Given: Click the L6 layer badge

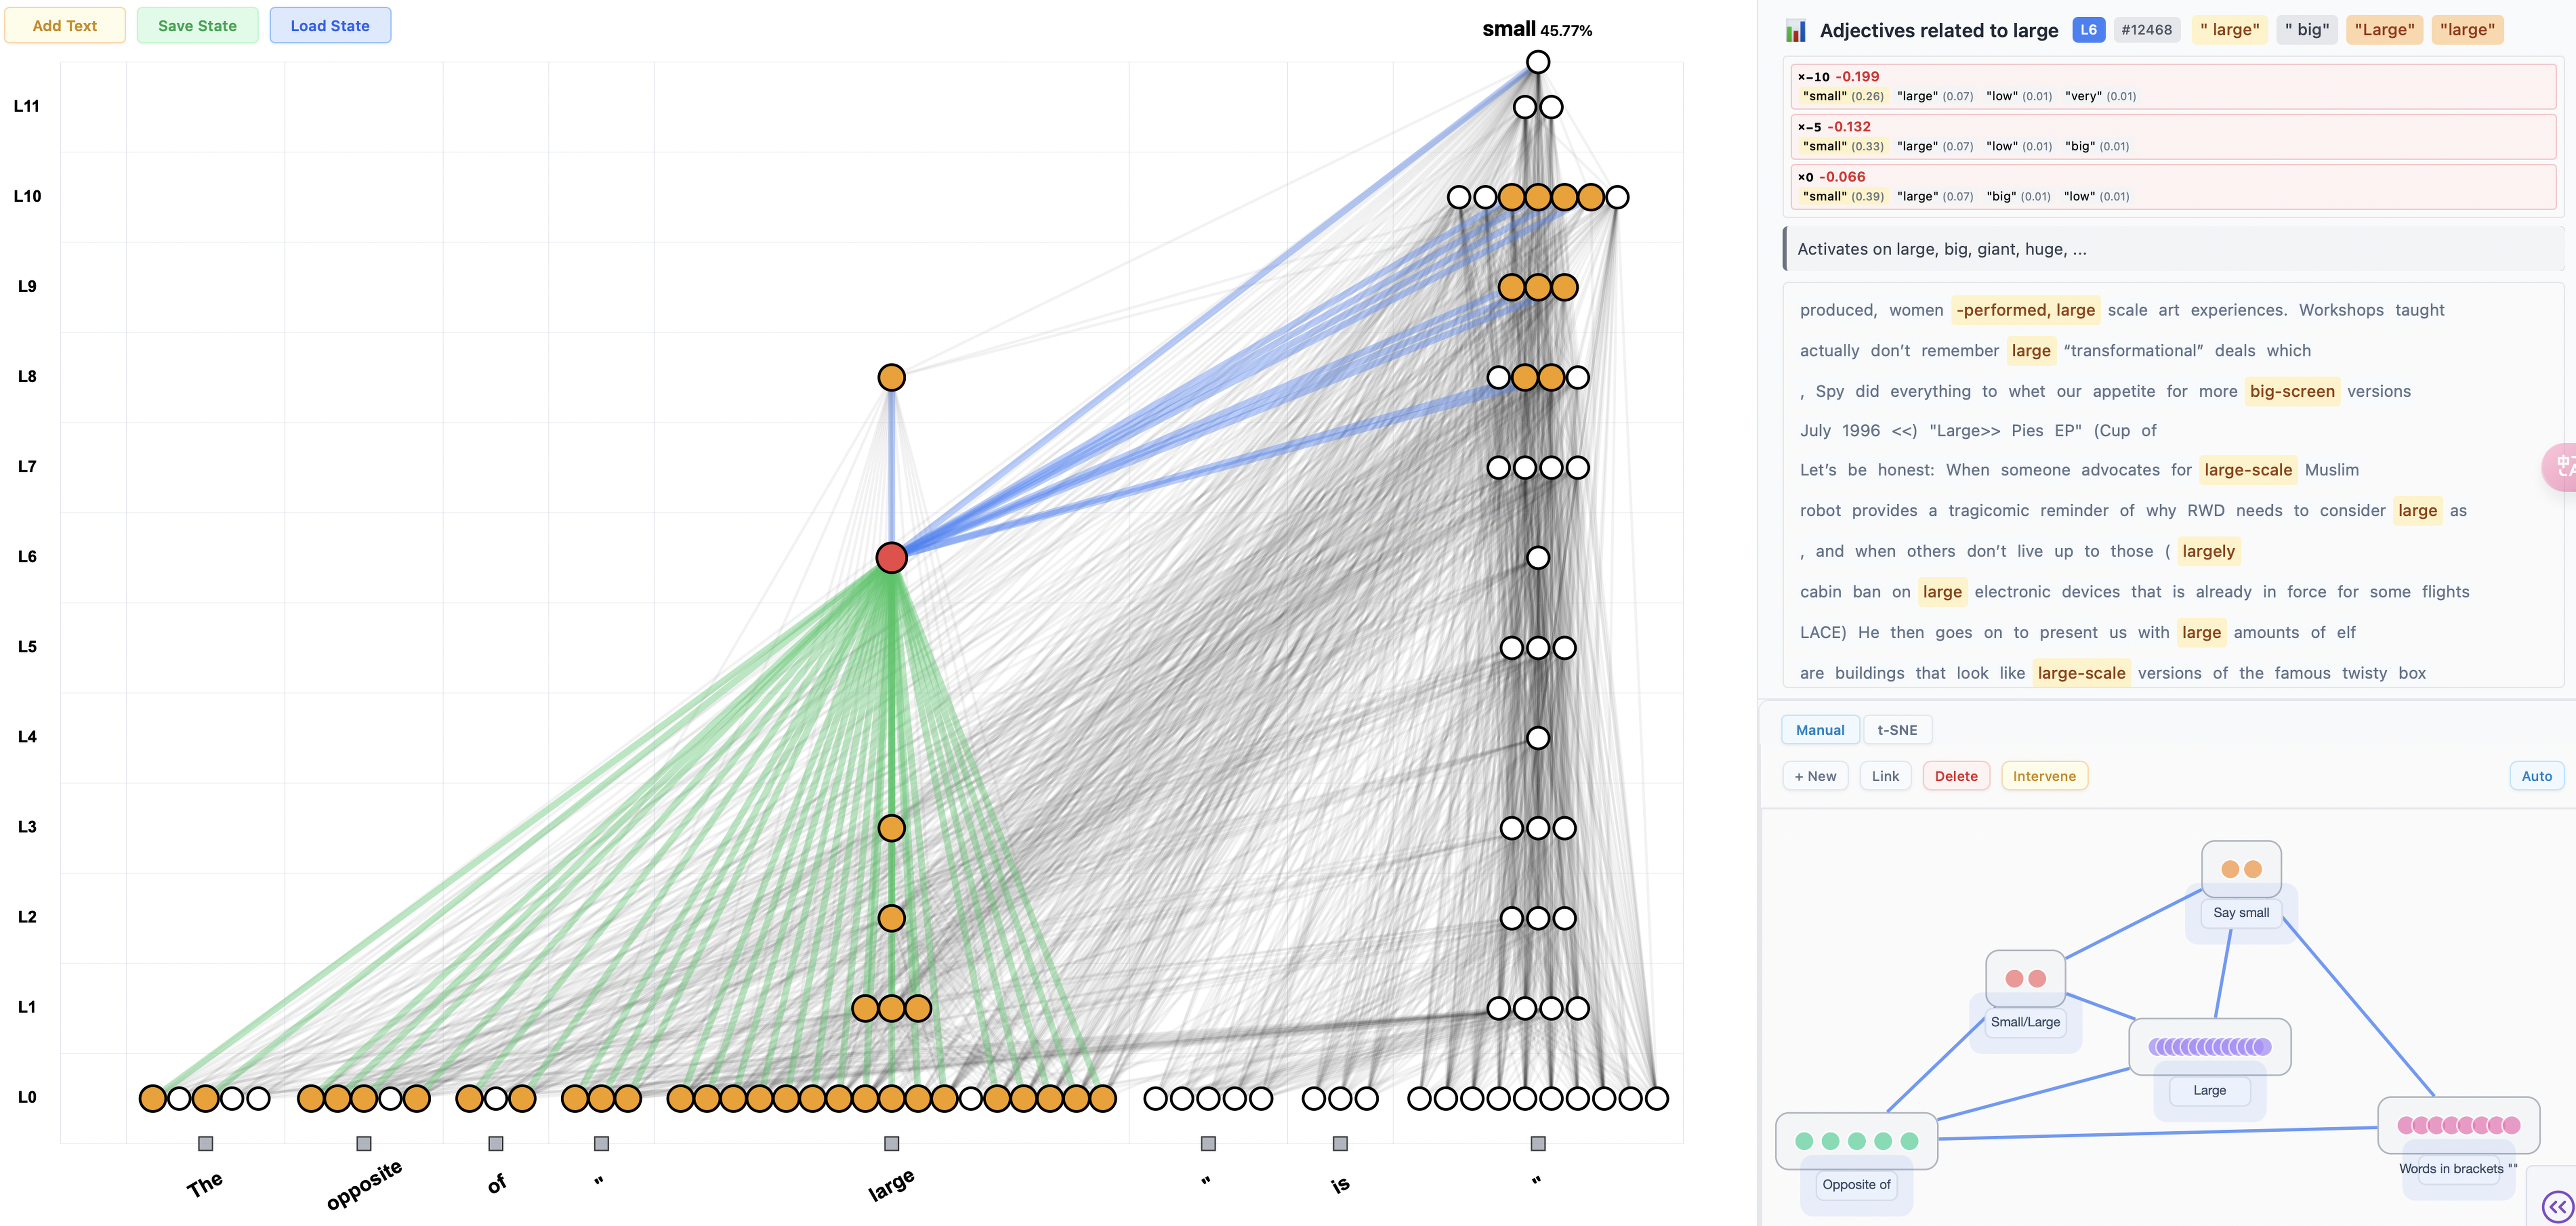Looking at the screenshot, I should pyautogui.click(x=2088, y=30).
